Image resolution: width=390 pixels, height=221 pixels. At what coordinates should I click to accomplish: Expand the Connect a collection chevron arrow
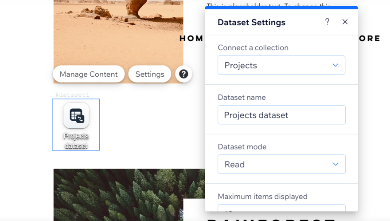click(335, 65)
